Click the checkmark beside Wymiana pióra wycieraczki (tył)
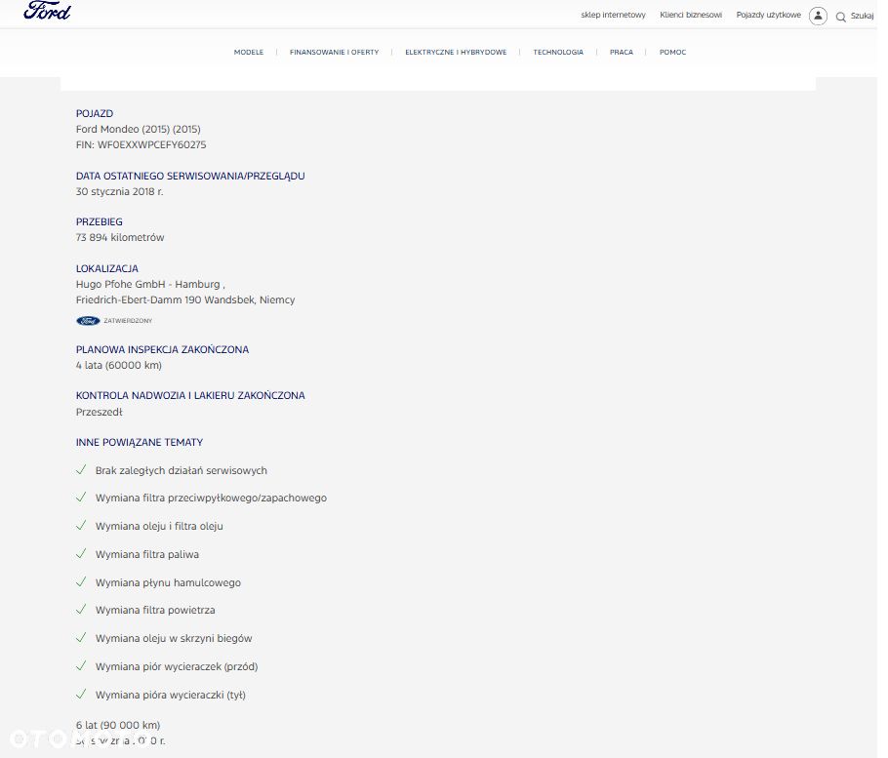This screenshot has height=758, width=888. pyautogui.click(x=81, y=694)
